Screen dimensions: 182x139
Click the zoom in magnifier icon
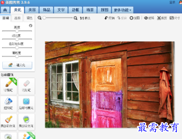[x=76, y=18]
